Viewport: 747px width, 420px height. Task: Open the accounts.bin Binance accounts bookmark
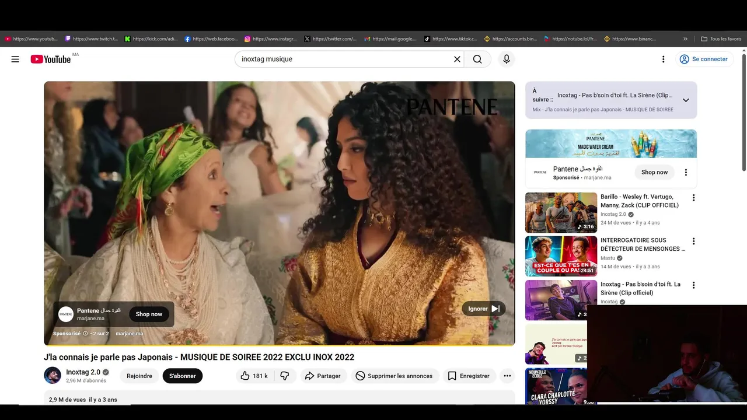tap(511, 39)
